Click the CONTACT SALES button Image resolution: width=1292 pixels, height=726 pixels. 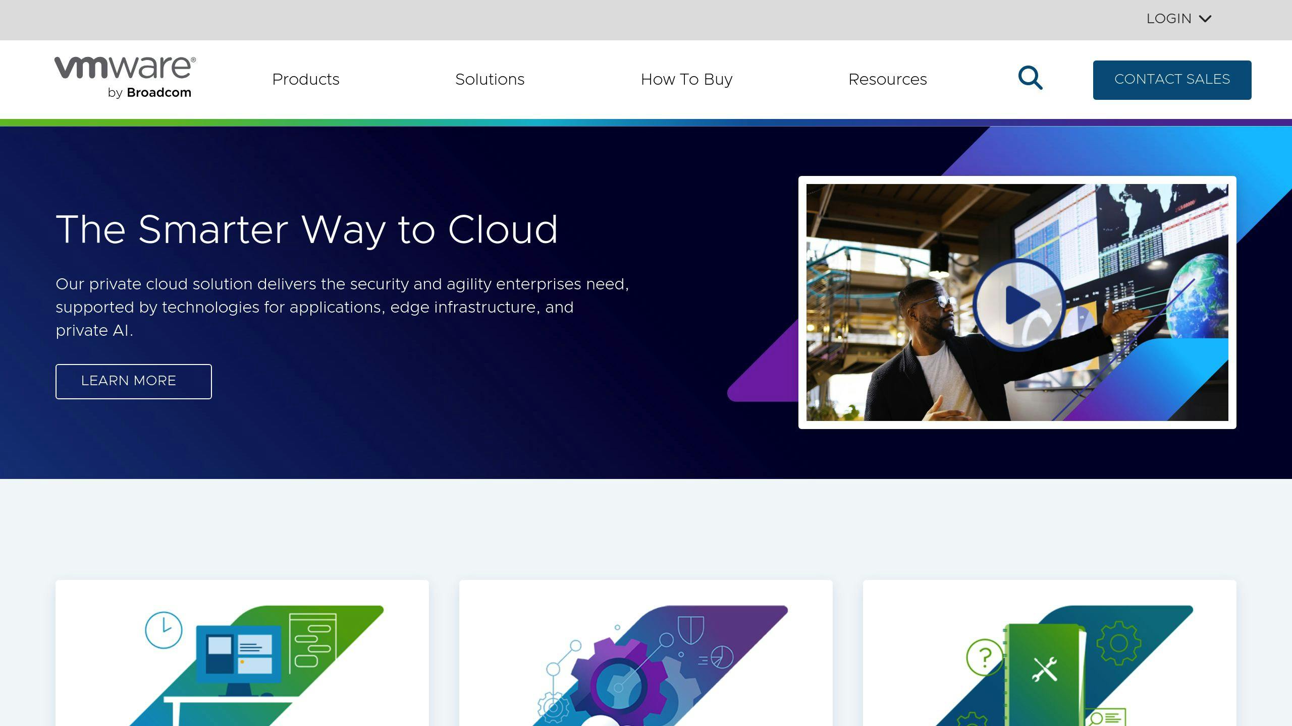pyautogui.click(x=1172, y=80)
